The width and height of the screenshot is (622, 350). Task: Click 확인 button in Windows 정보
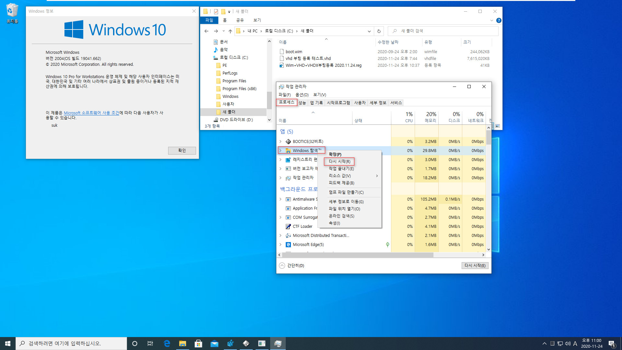coord(182,150)
